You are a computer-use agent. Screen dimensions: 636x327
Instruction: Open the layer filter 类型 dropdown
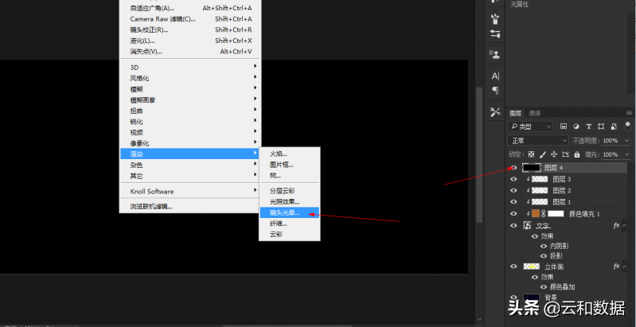[x=532, y=127]
